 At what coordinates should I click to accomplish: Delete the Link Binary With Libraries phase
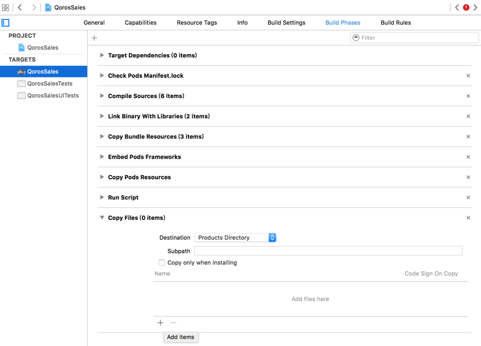click(468, 116)
